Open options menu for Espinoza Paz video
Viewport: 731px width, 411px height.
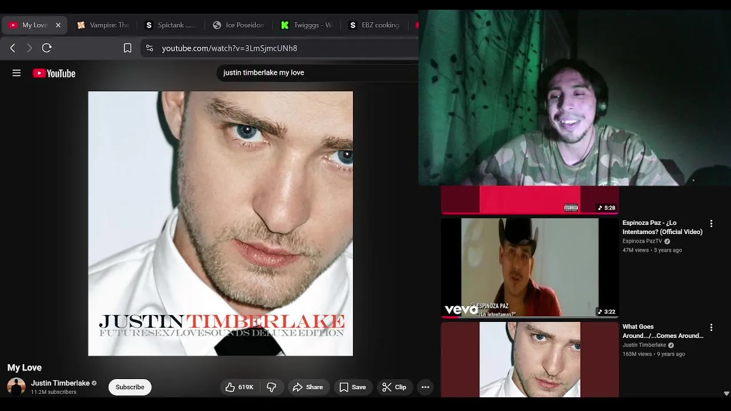coord(711,224)
